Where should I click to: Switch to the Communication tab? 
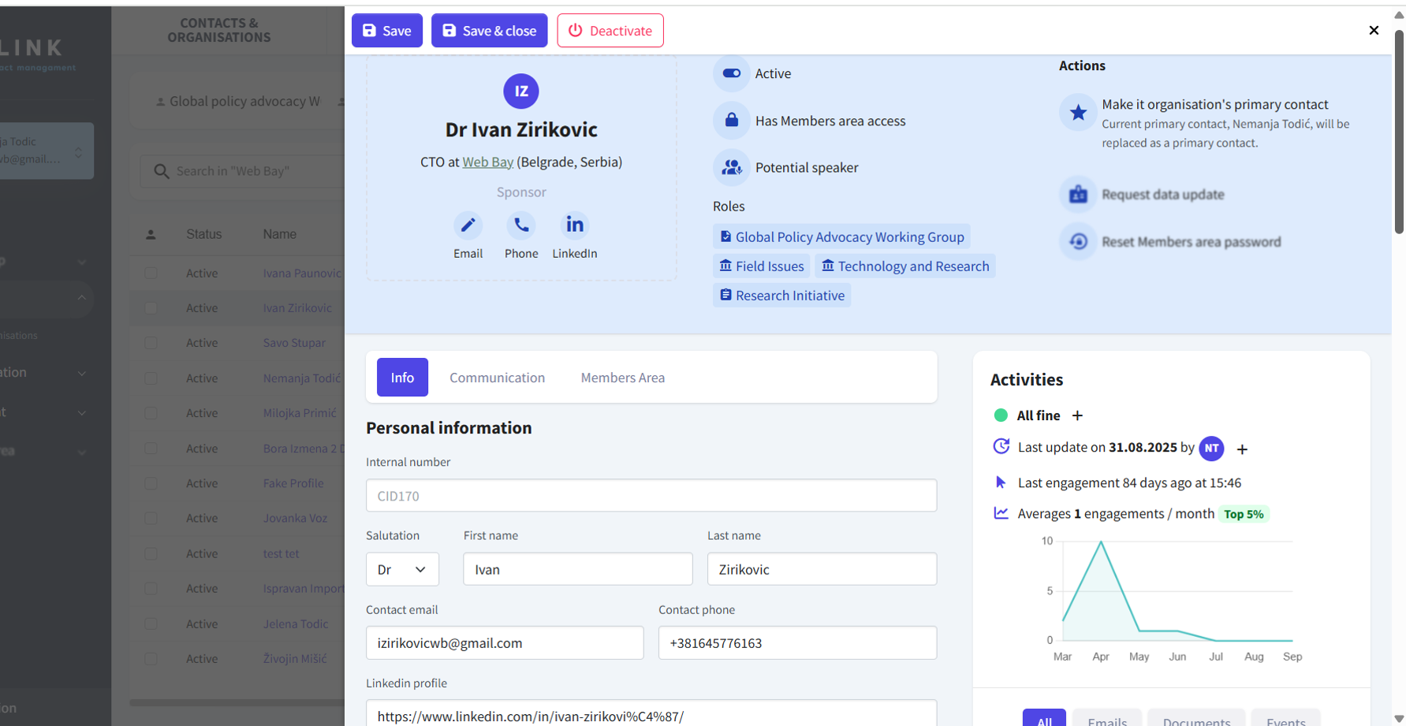click(x=497, y=378)
